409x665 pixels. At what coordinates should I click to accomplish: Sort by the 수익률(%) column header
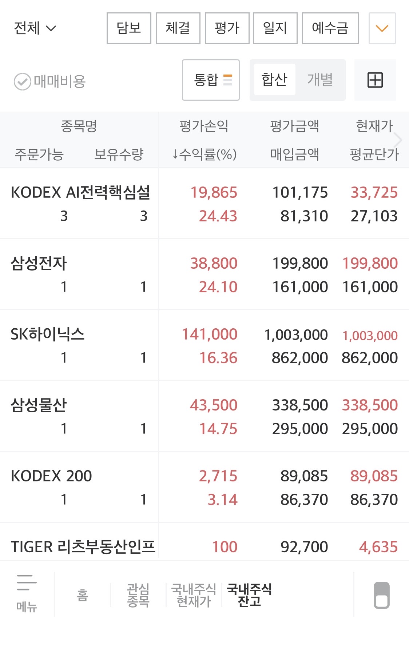pyautogui.click(x=204, y=155)
